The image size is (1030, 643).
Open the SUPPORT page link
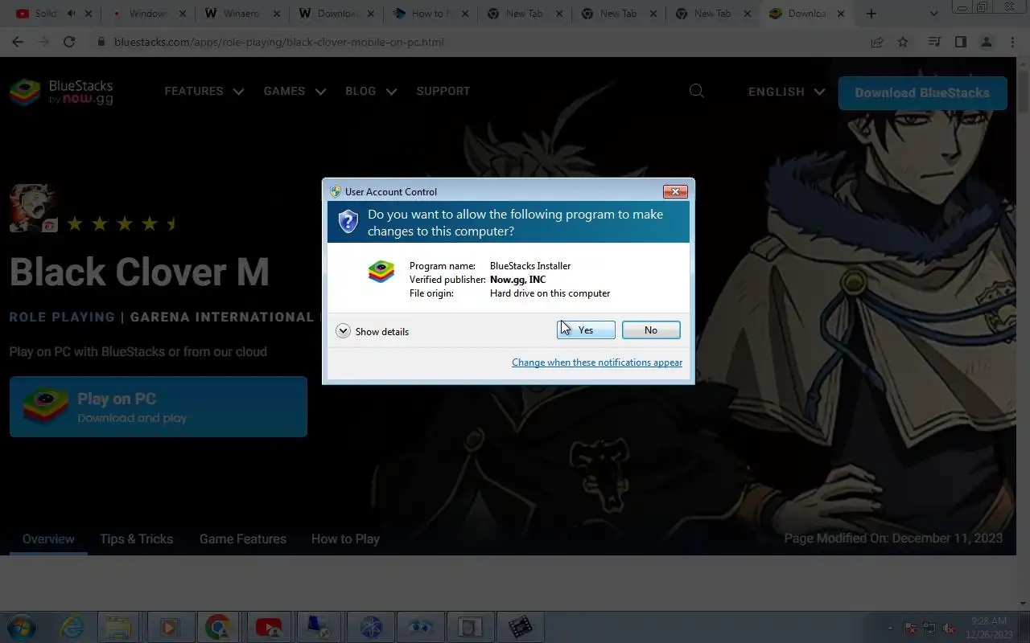click(x=443, y=92)
